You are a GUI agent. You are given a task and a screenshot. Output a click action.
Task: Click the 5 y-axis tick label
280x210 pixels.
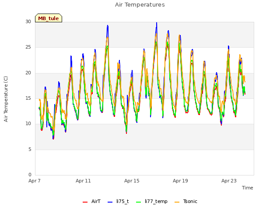(x=30, y=149)
